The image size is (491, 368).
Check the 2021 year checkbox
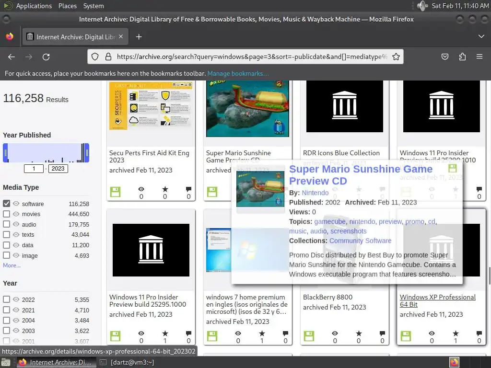6,310
